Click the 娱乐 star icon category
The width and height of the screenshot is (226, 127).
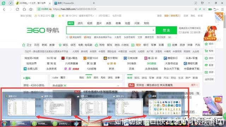pyautogui.click(x=60, y=45)
